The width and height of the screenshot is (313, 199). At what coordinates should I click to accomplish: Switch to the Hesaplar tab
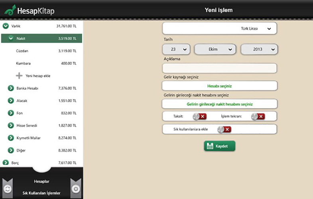pyautogui.click(x=41, y=181)
